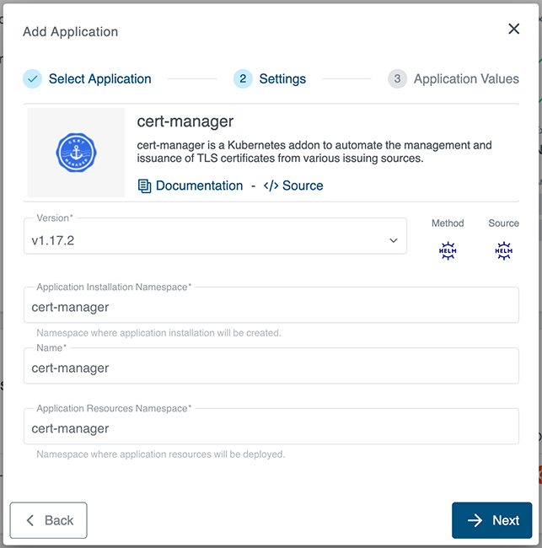Jump to the Application Values step label

(x=466, y=79)
